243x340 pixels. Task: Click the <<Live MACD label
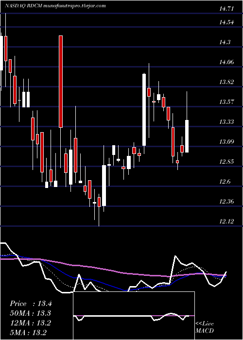tap(205, 327)
